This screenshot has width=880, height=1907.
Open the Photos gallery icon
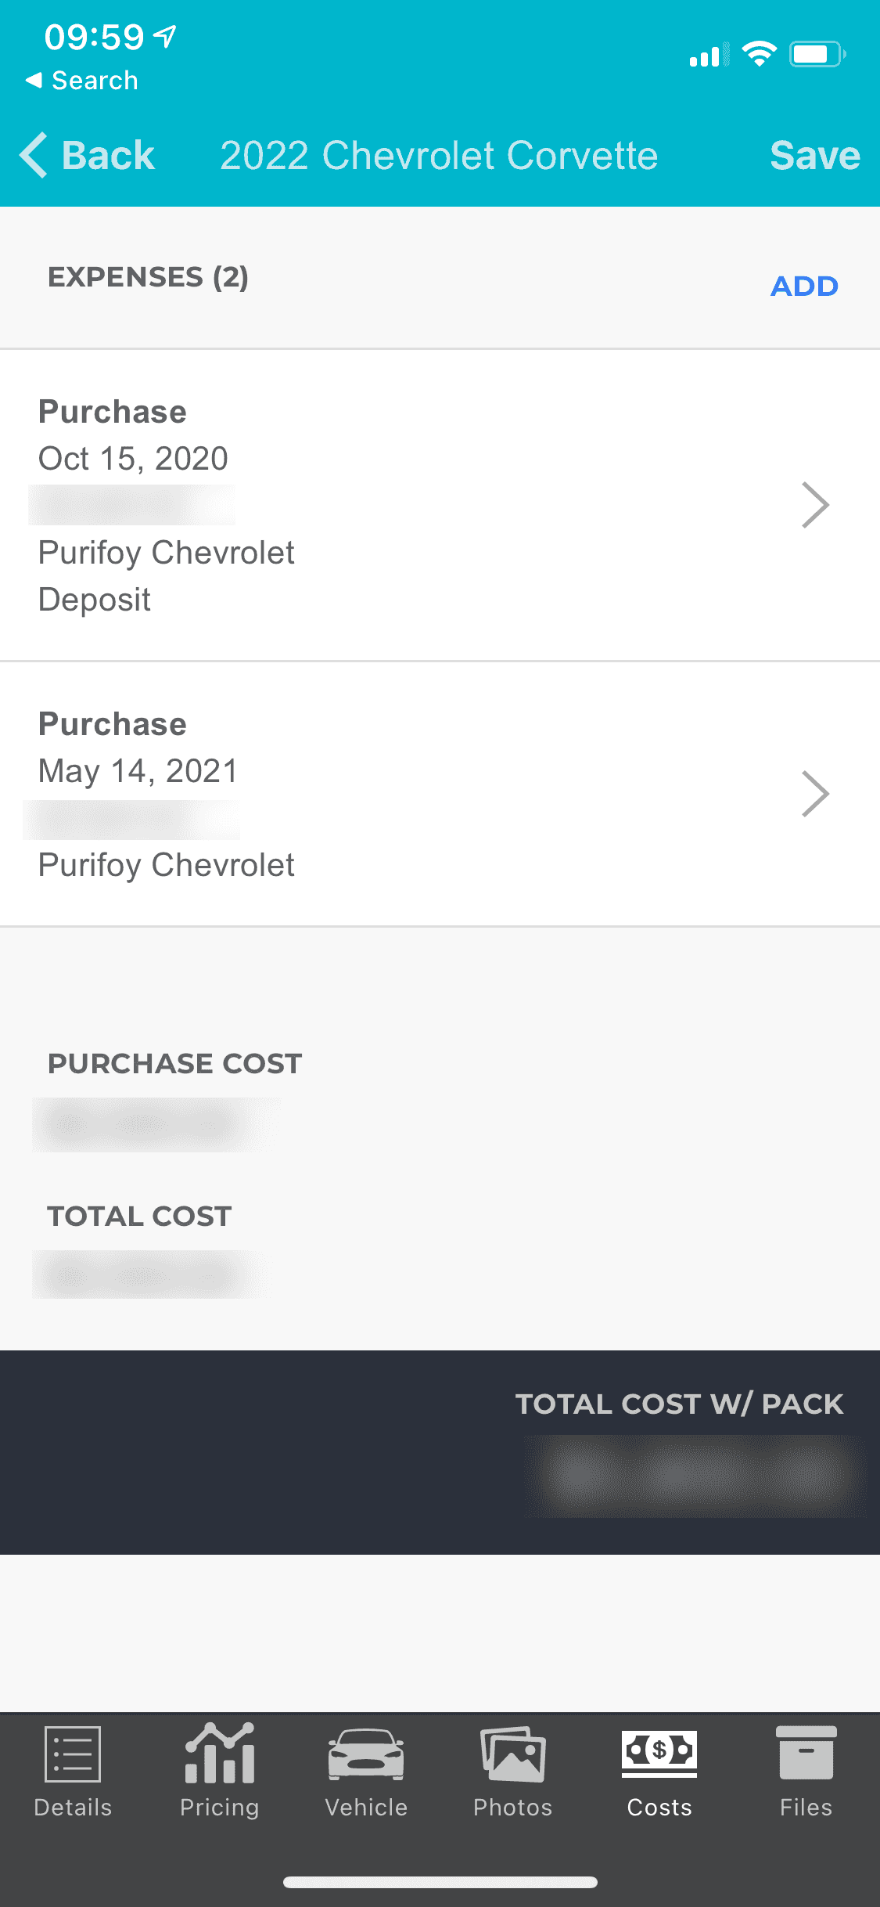coord(513,1754)
